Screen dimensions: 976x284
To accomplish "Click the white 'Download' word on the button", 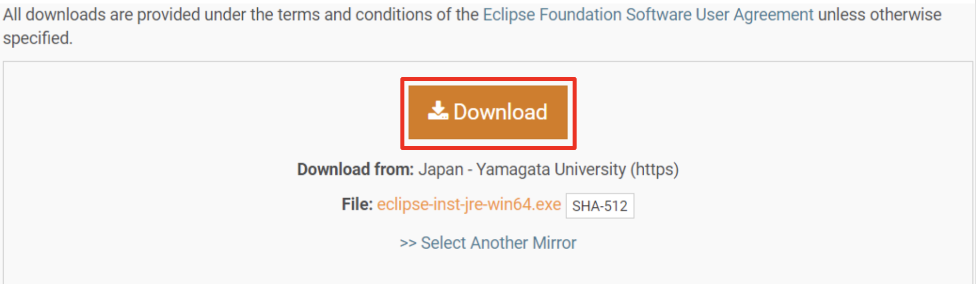I will [x=500, y=112].
